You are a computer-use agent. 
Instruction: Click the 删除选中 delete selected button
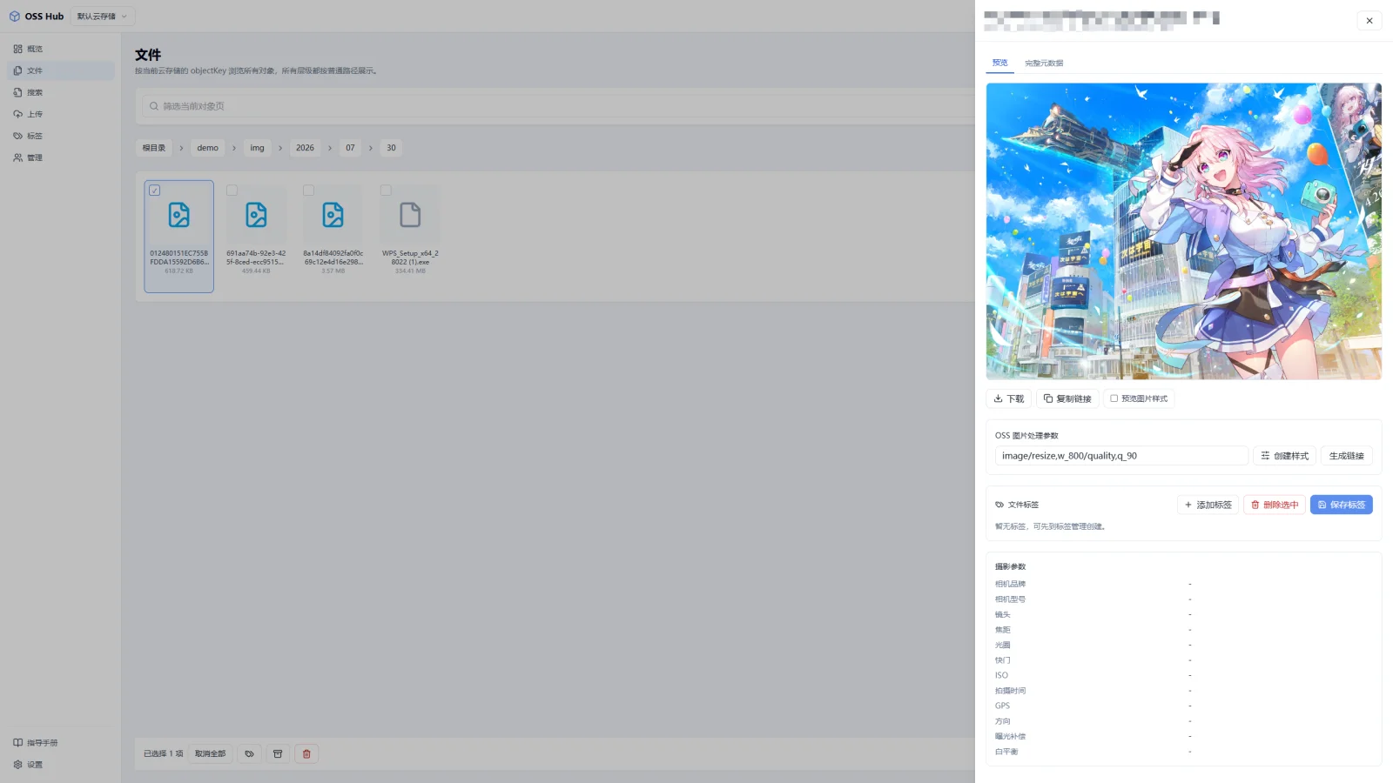point(1275,505)
